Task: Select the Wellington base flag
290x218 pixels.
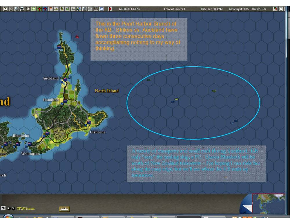Action: [29, 144]
